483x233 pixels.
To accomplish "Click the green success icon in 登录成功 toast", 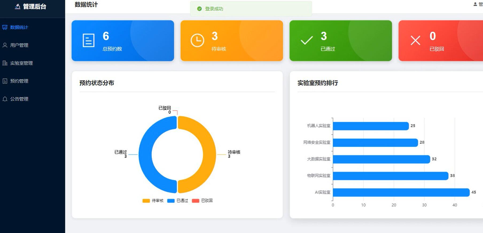I will point(199,9).
